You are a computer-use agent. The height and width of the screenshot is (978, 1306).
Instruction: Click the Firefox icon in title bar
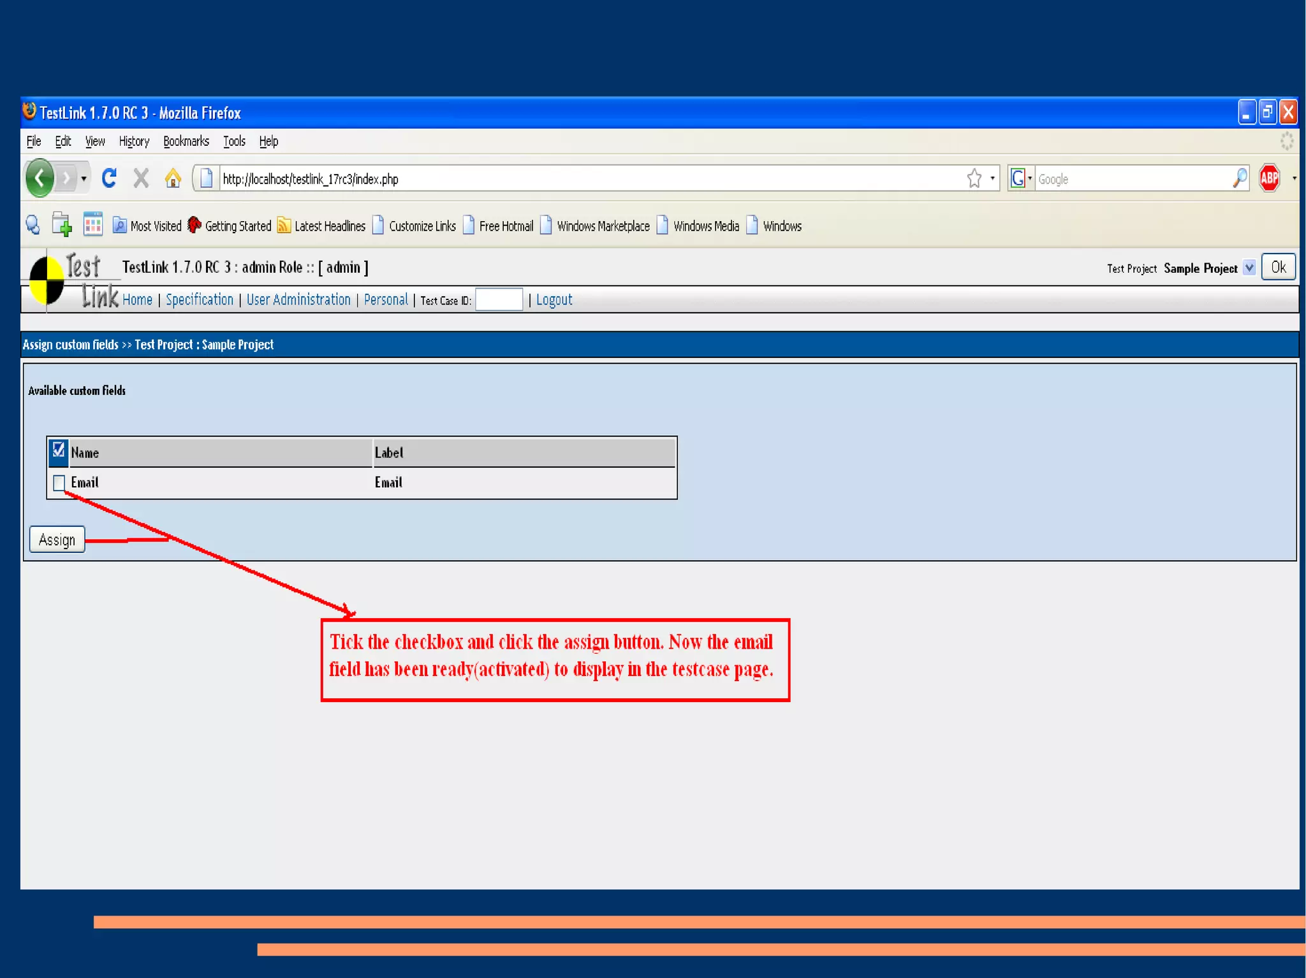29,111
